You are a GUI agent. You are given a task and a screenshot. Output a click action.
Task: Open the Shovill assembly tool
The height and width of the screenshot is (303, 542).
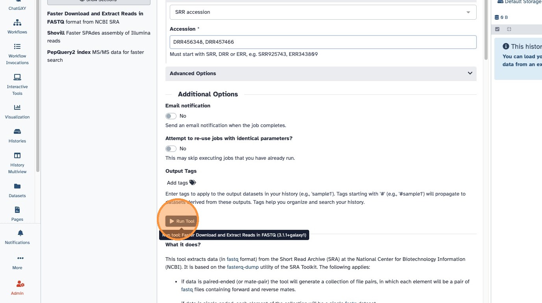98,37
